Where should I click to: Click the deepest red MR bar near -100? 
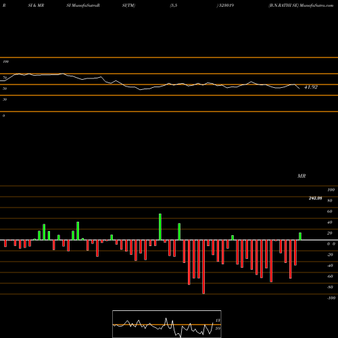[x=203, y=267]
